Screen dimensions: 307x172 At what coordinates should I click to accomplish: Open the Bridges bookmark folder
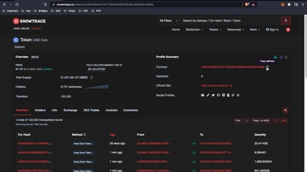(41, 11)
